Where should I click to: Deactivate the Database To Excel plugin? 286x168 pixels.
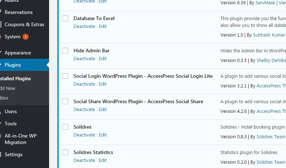(x=84, y=27)
